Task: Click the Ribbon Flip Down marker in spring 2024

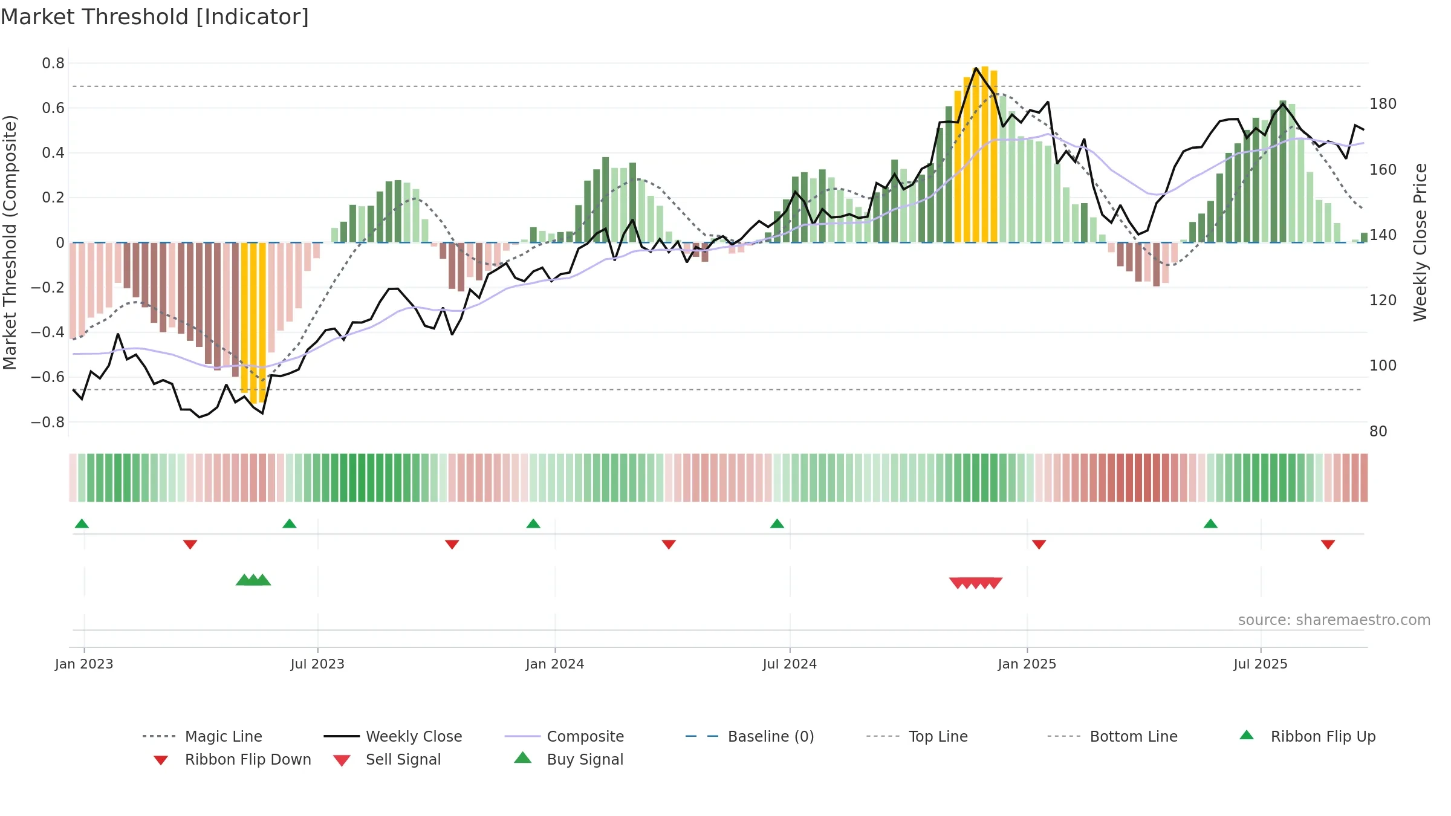Action: point(669,545)
